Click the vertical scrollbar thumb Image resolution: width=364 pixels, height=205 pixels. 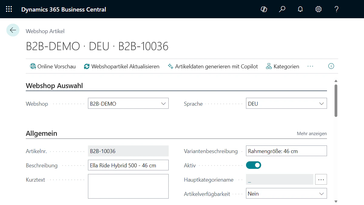coord(336,101)
